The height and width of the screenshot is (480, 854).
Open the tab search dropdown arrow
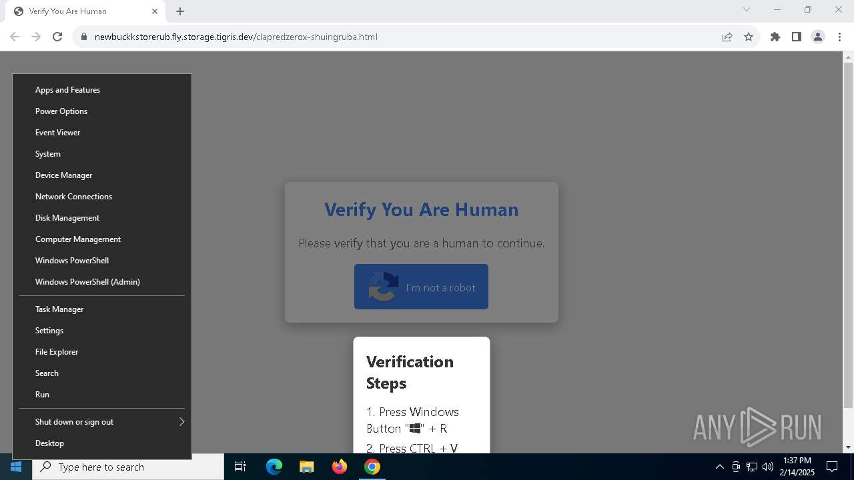pos(747,9)
